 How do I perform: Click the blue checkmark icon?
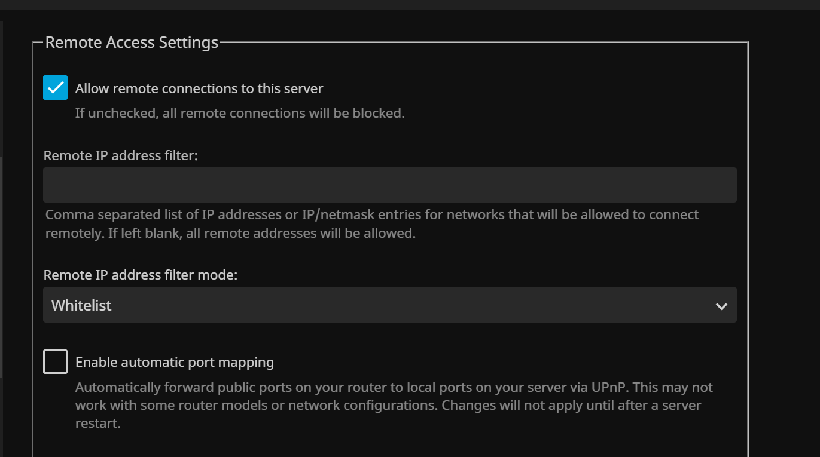(56, 88)
